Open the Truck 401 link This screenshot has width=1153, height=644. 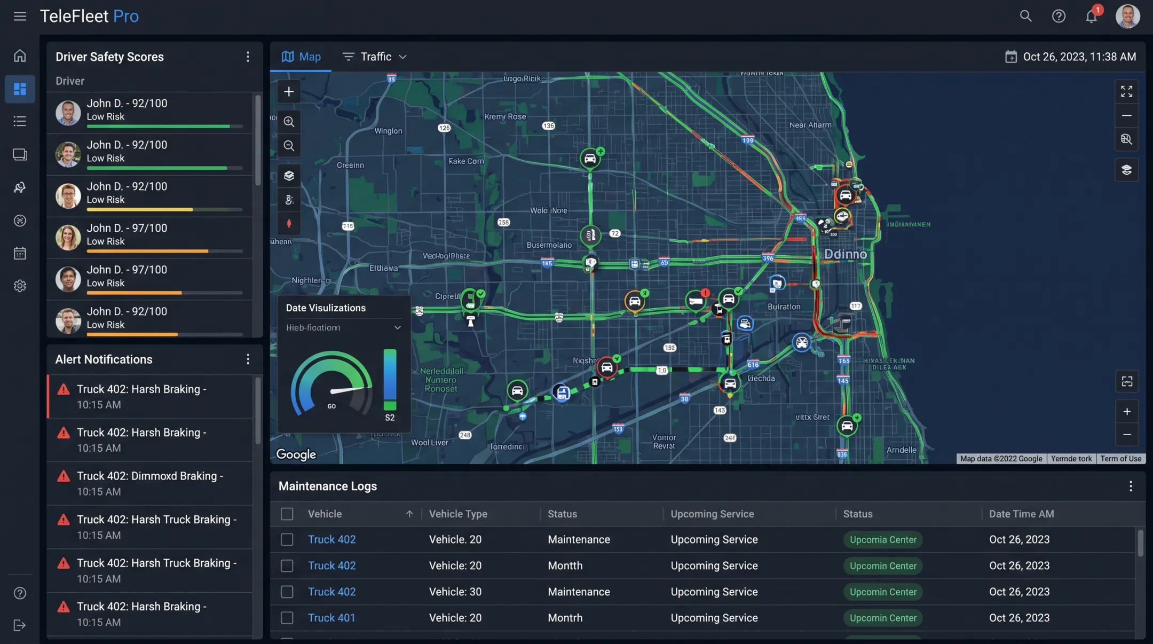tap(331, 618)
